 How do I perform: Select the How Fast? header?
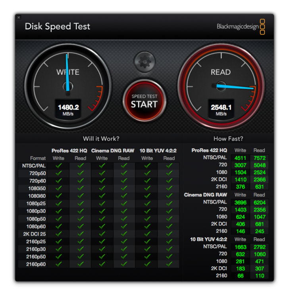228,139
